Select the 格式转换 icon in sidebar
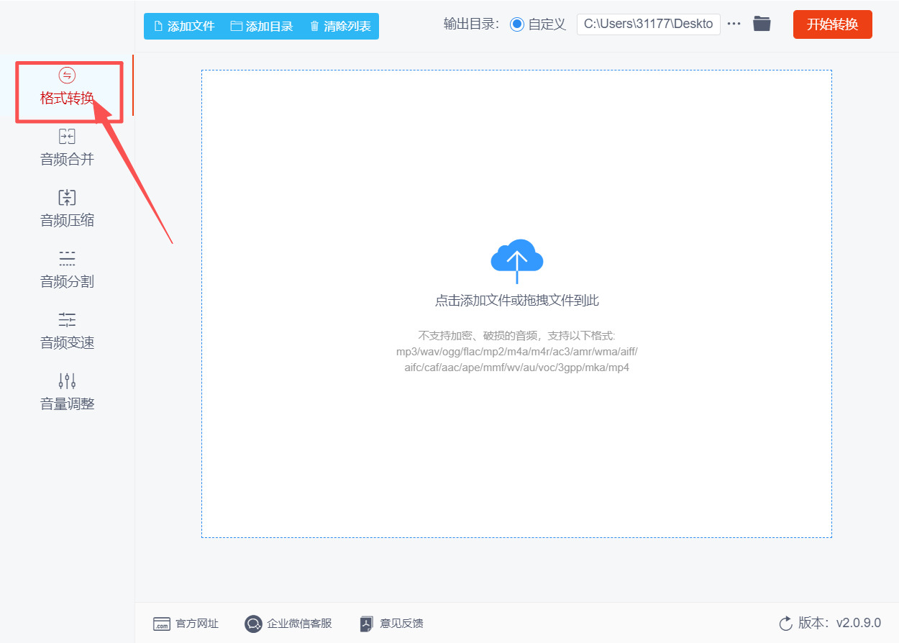This screenshot has height=643, width=899. [x=67, y=76]
